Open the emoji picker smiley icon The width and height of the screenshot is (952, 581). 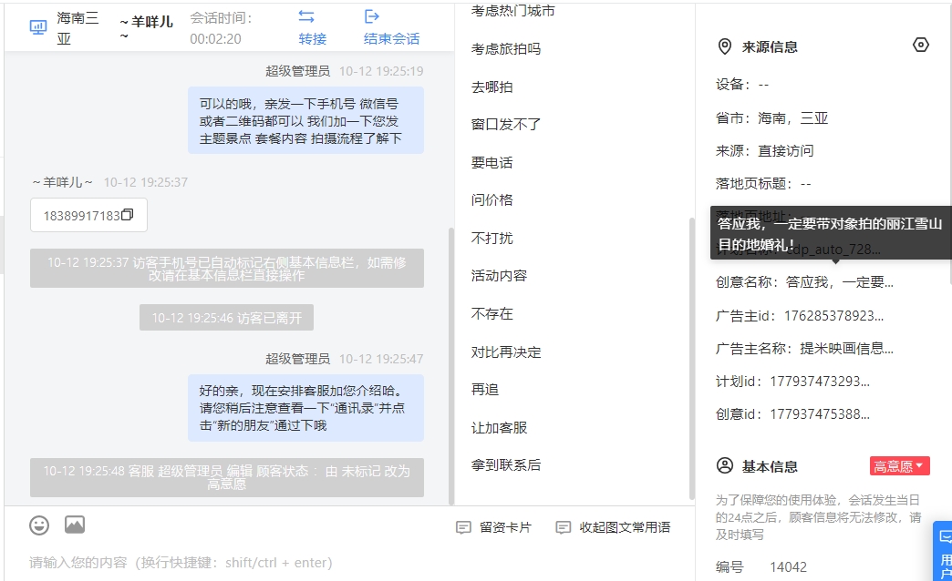click(39, 525)
